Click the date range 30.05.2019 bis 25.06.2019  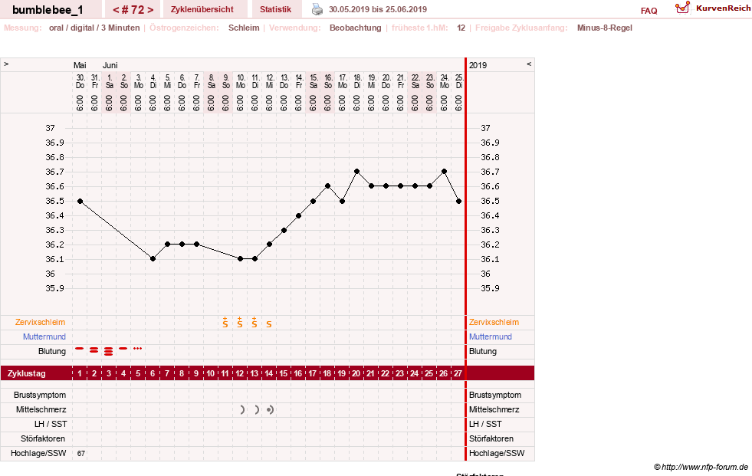pyautogui.click(x=377, y=9)
